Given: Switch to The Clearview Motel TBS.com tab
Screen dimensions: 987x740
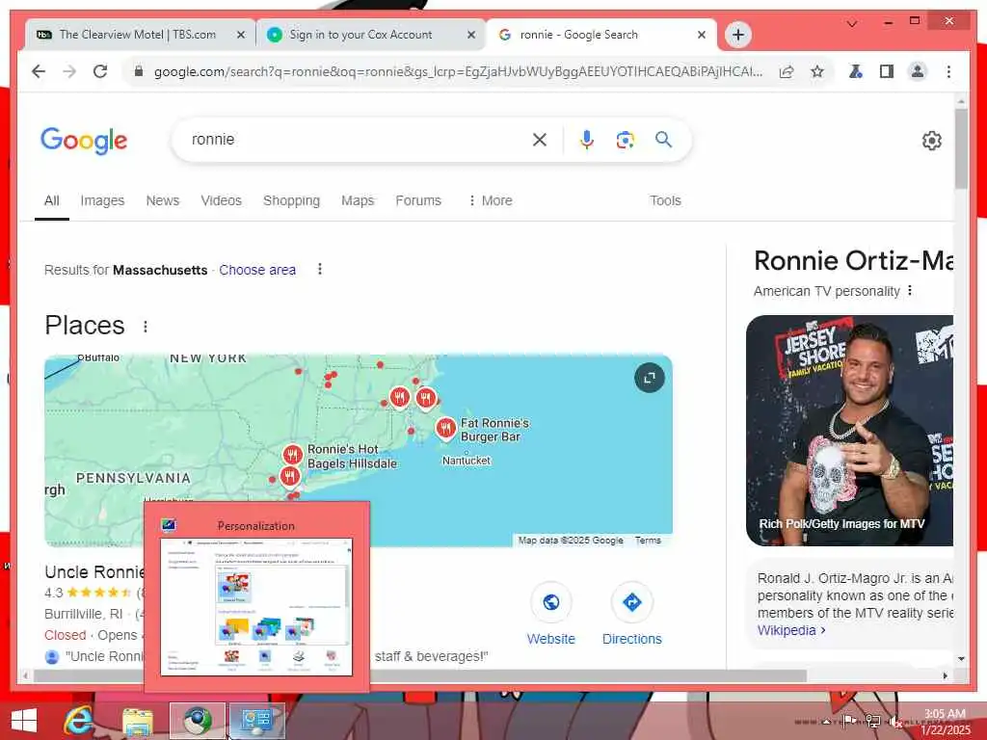Looking at the screenshot, I should point(138,35).
